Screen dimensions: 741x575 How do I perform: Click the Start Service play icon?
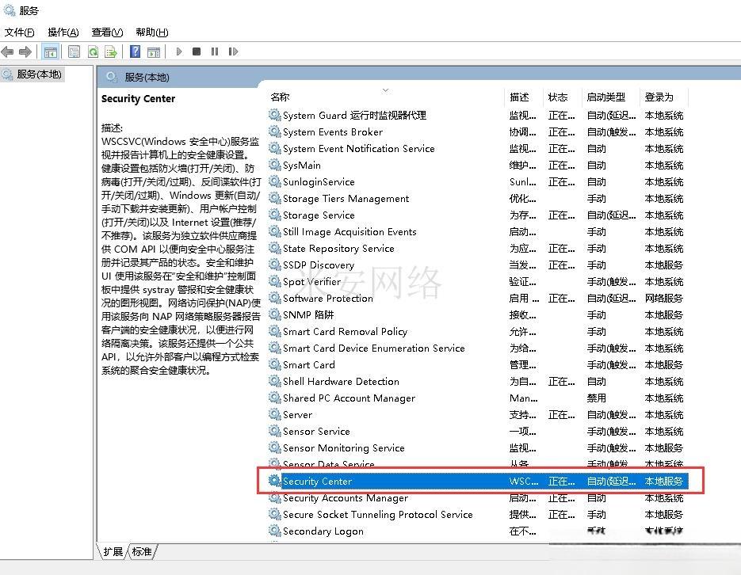pos(178,51)
